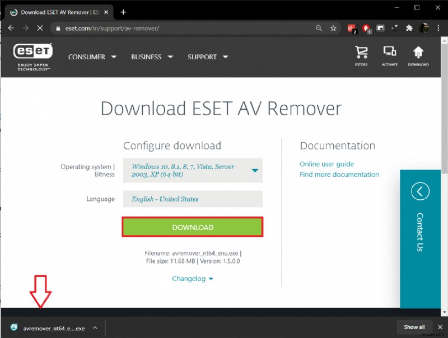448x338 pixels.
Task: Open the DOWNLOAD house icon
Action: pyautogui.click(x=419, y=54)
